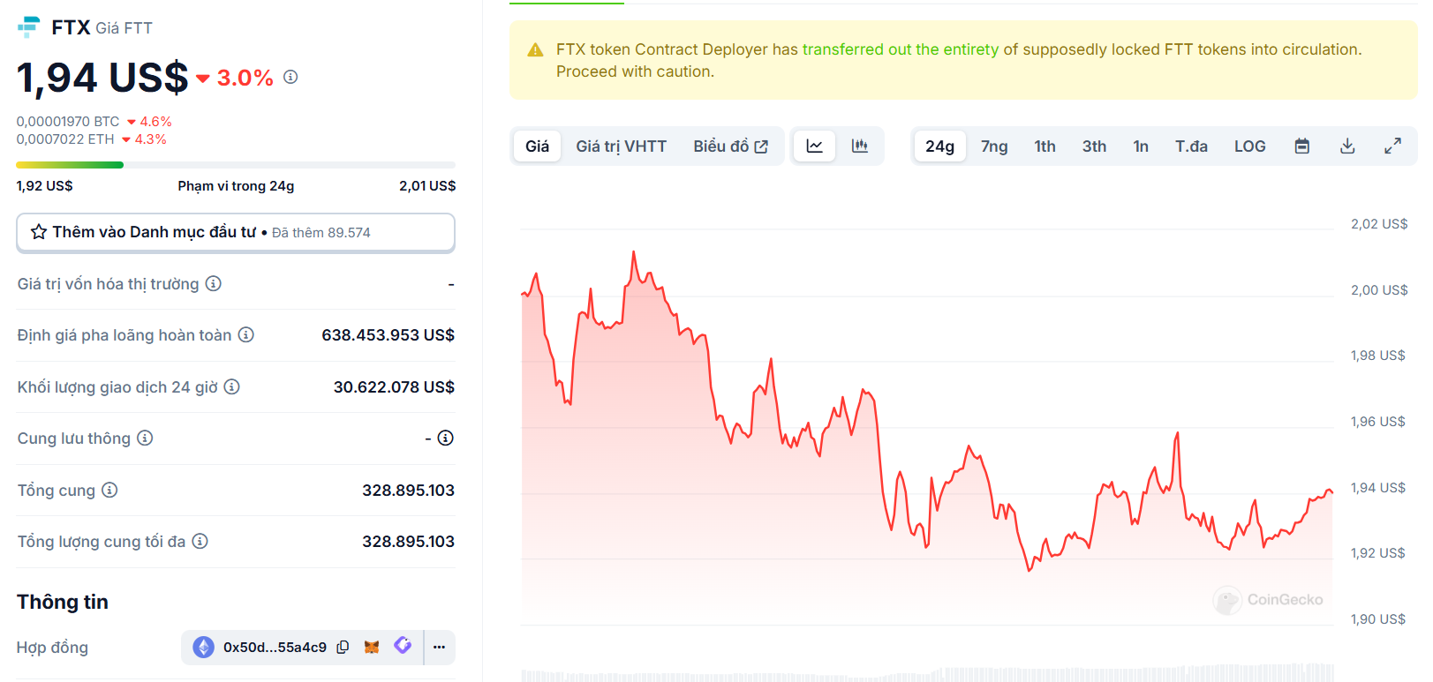
Task: Select the 1n time range
Action: coord(1141,146)
